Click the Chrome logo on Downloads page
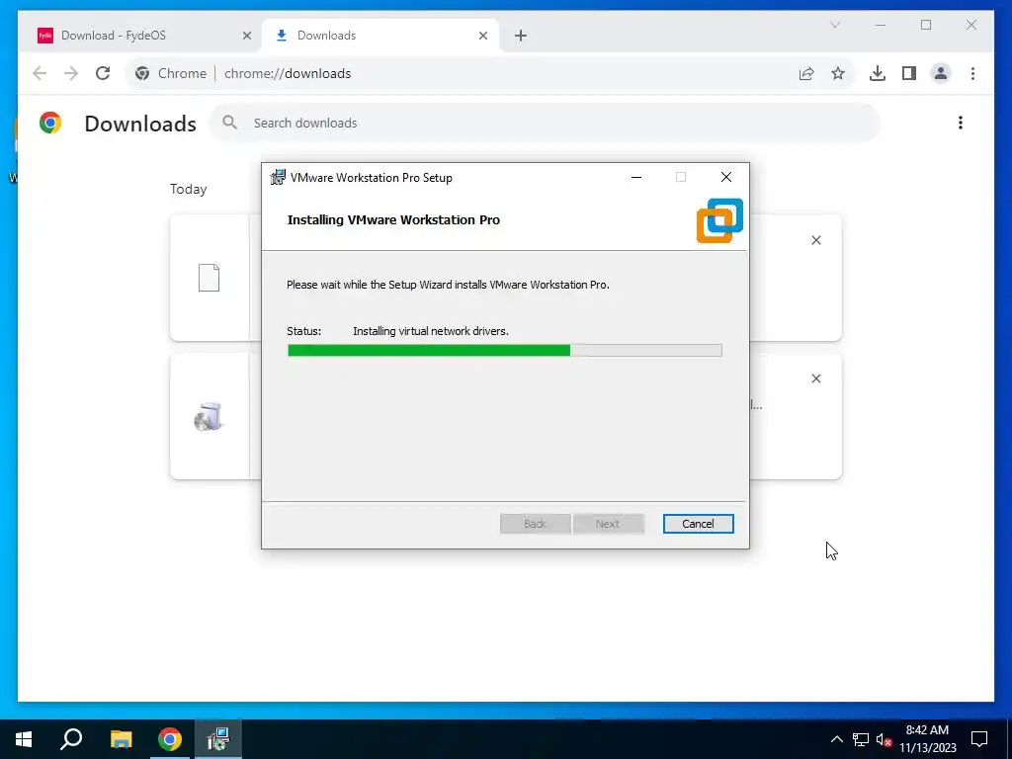 coord(50,123)
